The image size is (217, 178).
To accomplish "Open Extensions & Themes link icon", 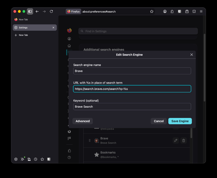I will 69,151.
